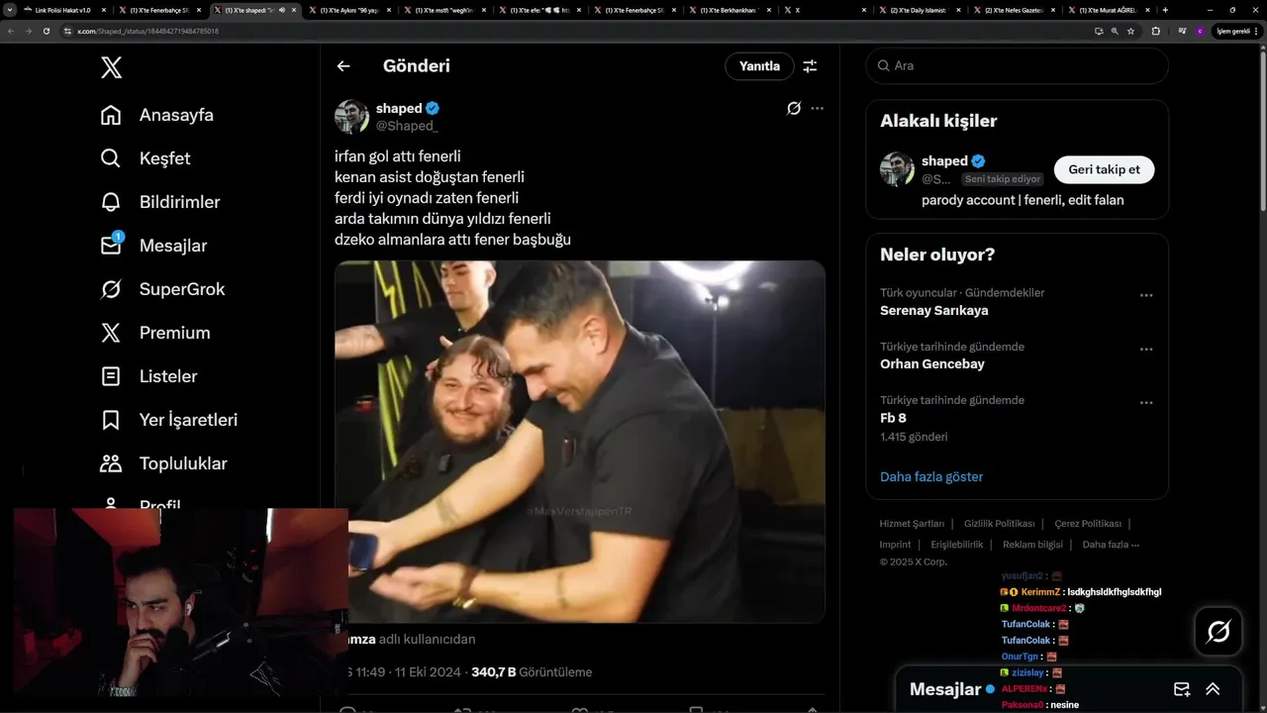Click the X logo in the sidebar
The height and width of the screenshot is (713, 1267).
tap(111, 67)
